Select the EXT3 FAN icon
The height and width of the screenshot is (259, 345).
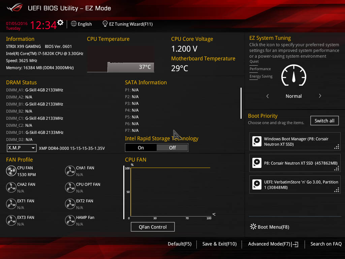click(x=11, y=220)
